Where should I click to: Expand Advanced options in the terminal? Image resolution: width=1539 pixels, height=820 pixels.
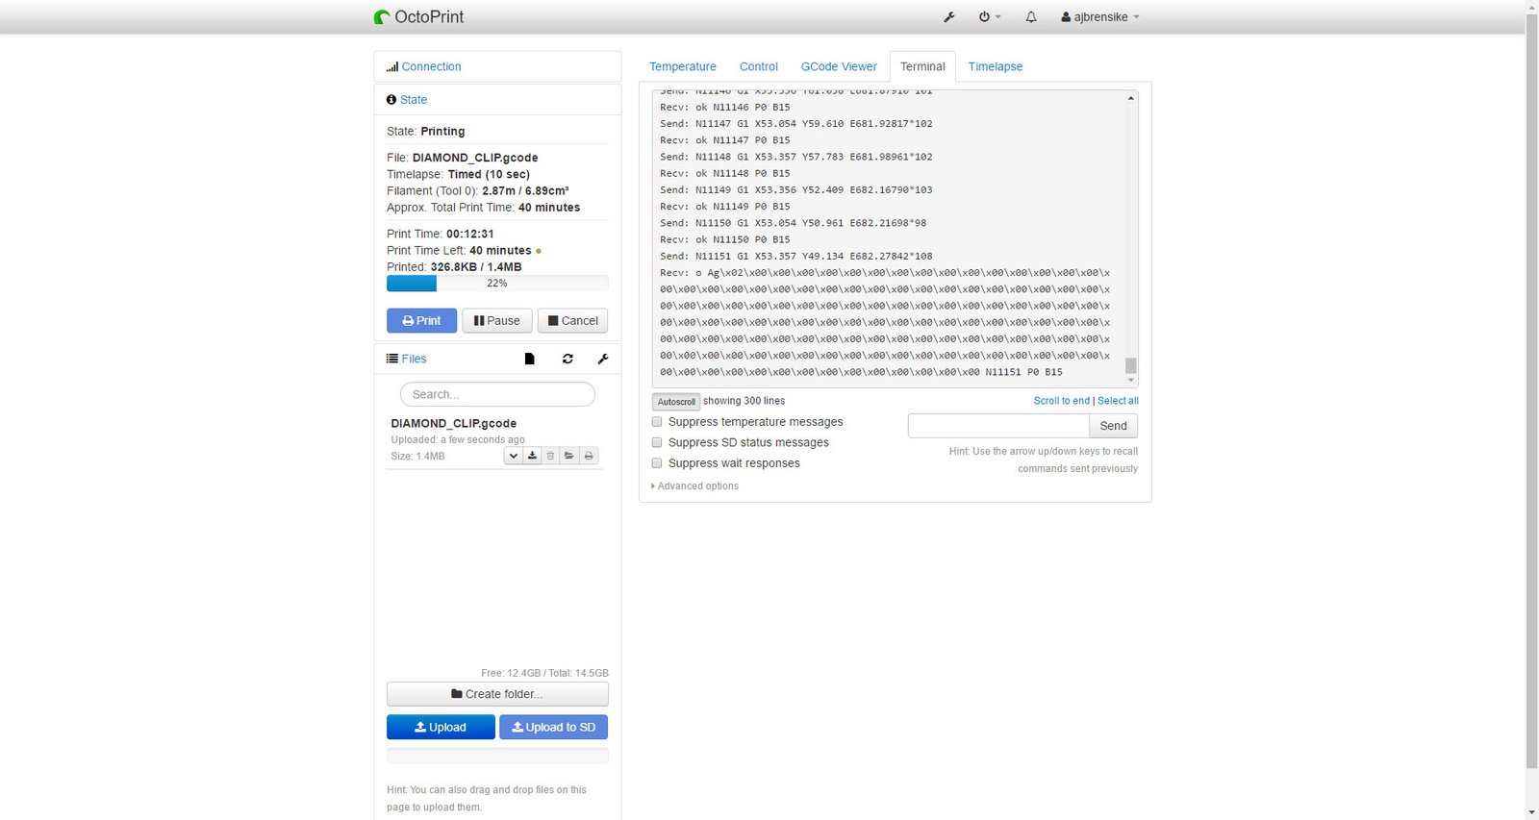click(x=695, y=486)
